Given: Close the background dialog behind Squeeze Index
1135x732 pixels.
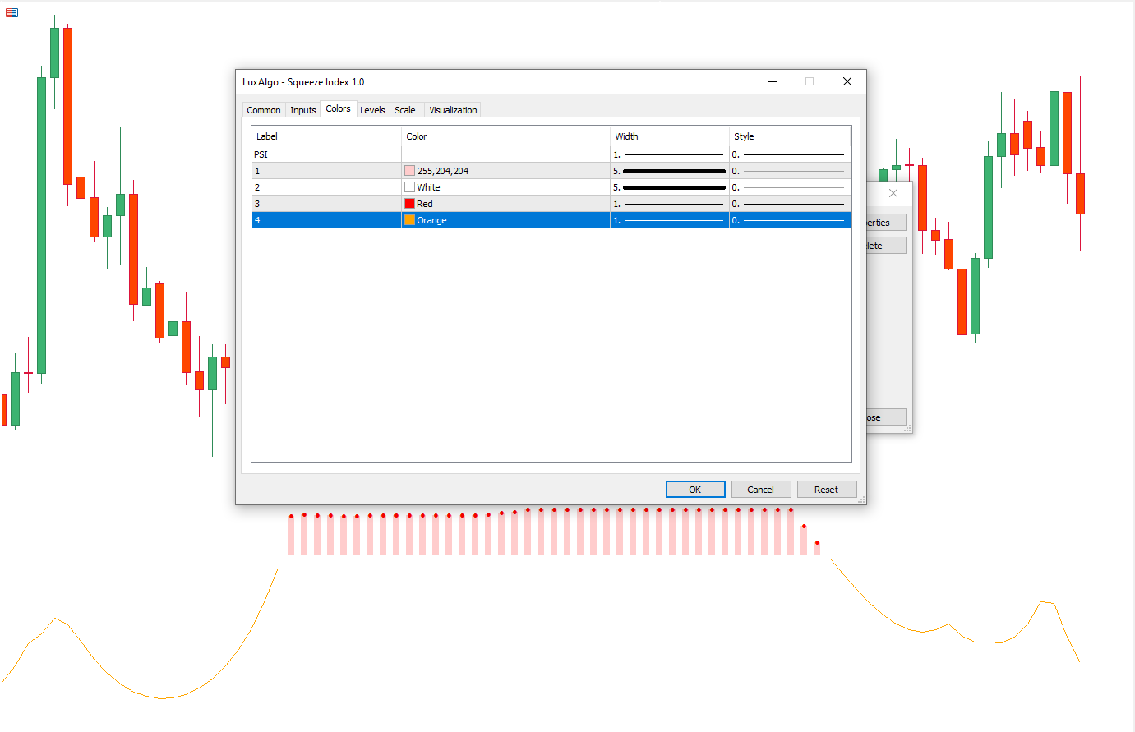Looking at the screenshot, I should [x=893, y=193].
